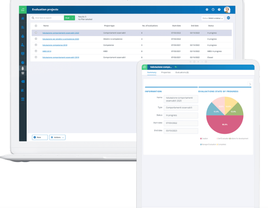This screenshot has width=268, height=208.
Task: Open the Valutazione competenze 2019 link
Action: pyautogui.click(x=55, y=45)
